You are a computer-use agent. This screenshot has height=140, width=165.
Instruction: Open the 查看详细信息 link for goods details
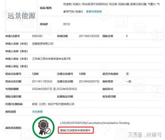[94, 11]
